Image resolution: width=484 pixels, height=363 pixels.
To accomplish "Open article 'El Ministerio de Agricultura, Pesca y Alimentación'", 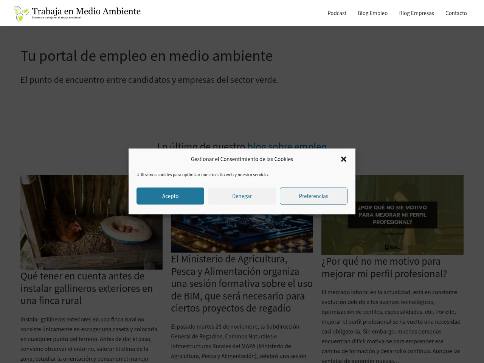I will pyautogui.click(x=242, y=284).
